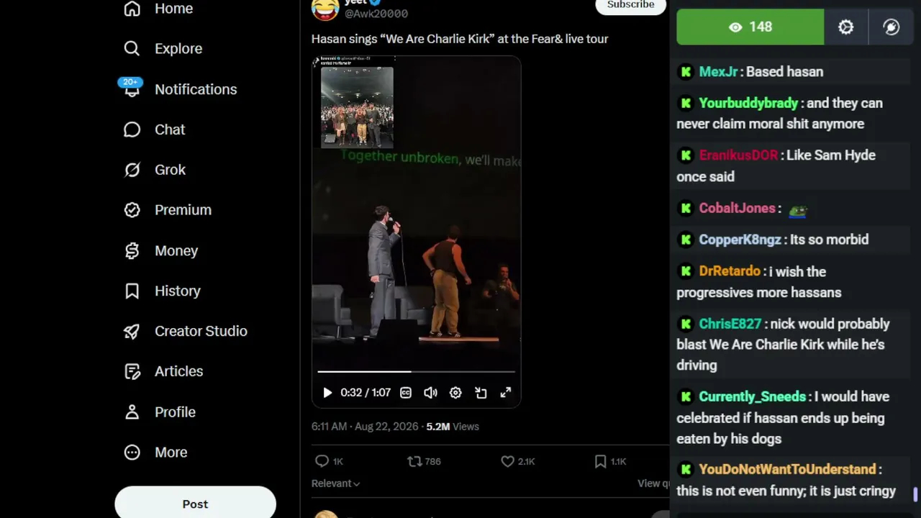This screenshot has height=518, width=921.
Task: Mute the video volume
Action: coord(430,393)
